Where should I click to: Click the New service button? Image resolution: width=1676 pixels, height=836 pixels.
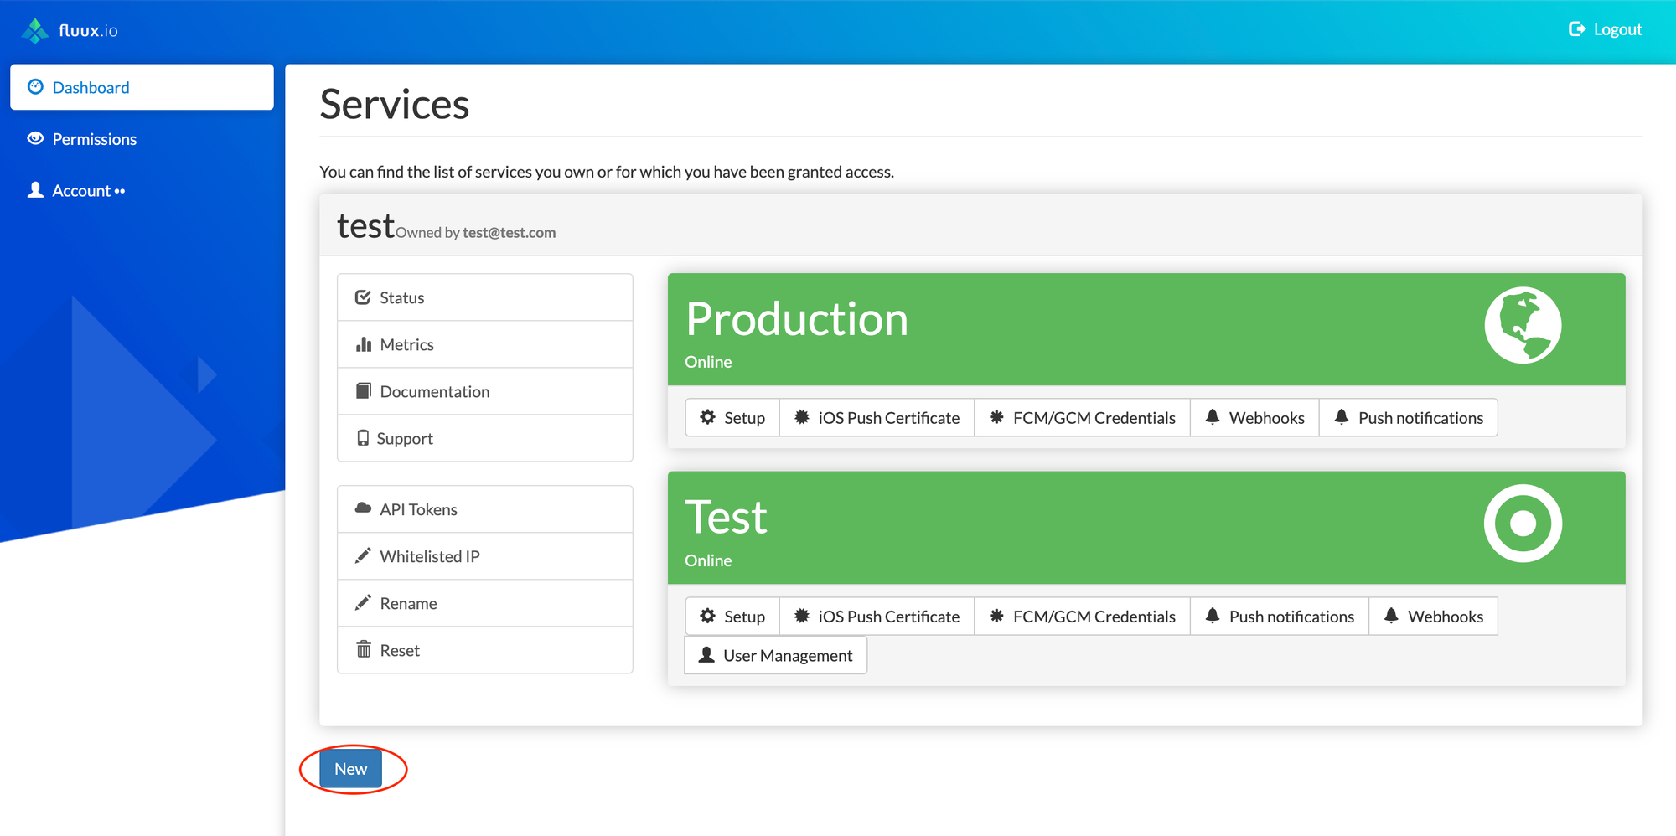pos(350,769)
